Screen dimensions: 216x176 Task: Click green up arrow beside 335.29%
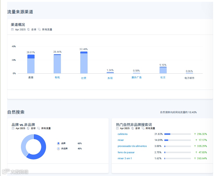pyautogui.click(x=195, y=146)
